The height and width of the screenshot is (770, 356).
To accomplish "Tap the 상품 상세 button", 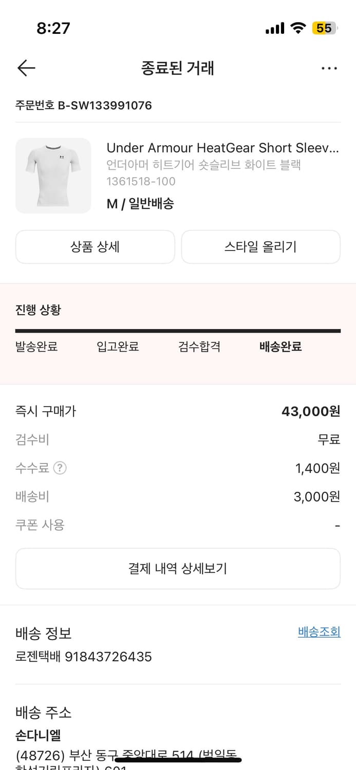I will coord(95,247).
